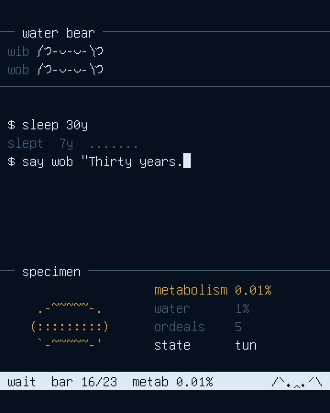Screen dimensions: 330x413
Task: Click the dollar prompt before 'say wob'
Action: click(11, 162)
